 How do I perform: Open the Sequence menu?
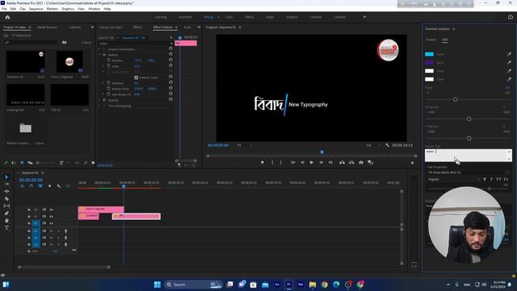coord(36,9)
